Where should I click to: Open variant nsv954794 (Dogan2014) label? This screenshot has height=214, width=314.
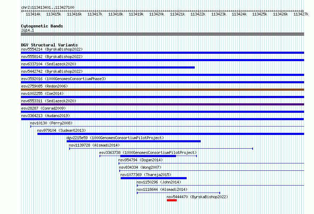(140, 160)
